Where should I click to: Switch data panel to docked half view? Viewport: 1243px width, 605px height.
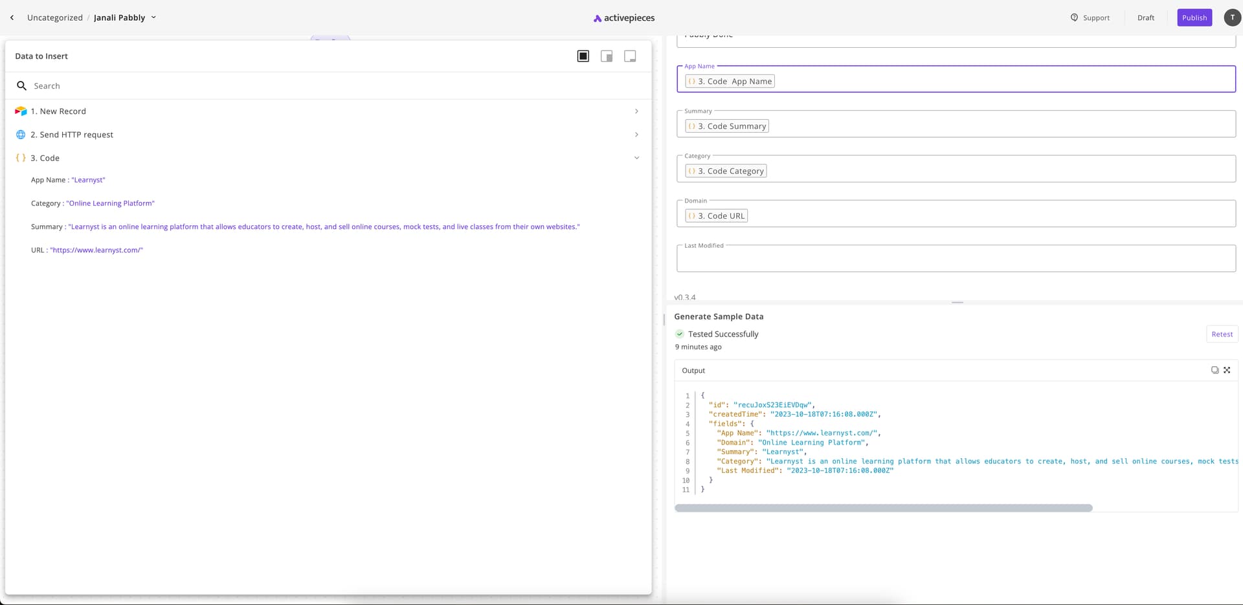(607, 56)
